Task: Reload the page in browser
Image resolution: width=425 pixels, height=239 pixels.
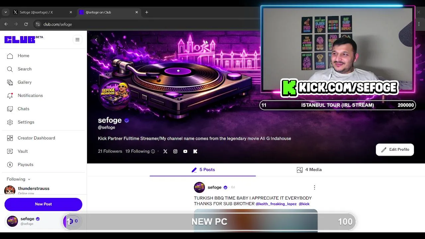Action: tap(26, 24)
